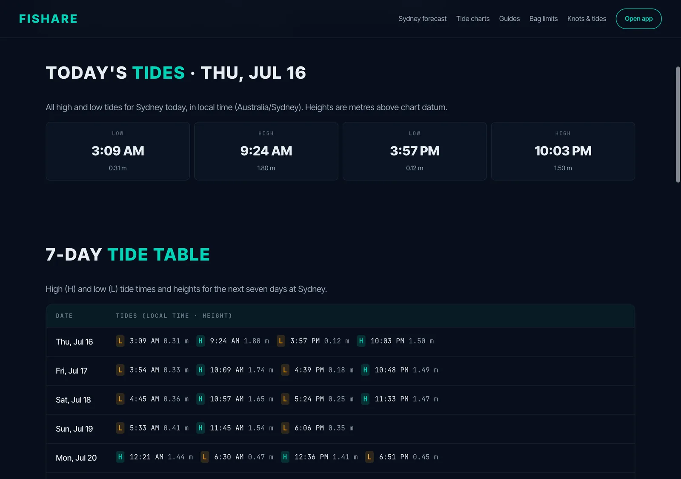
Task: Click the H badge for Fri 10:48 PM
Action: [x=365, y=370]
